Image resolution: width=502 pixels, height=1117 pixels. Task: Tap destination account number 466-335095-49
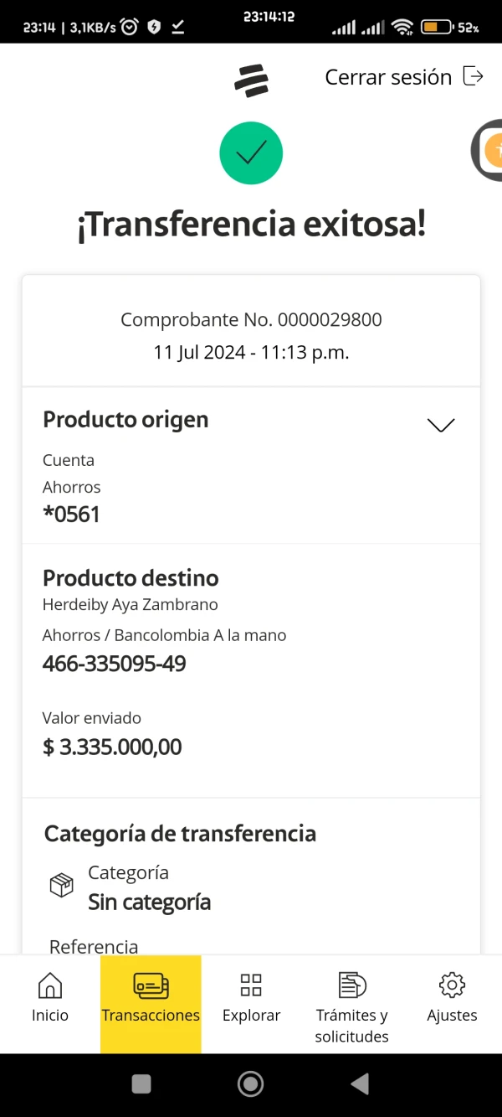(x=115, y=664)
